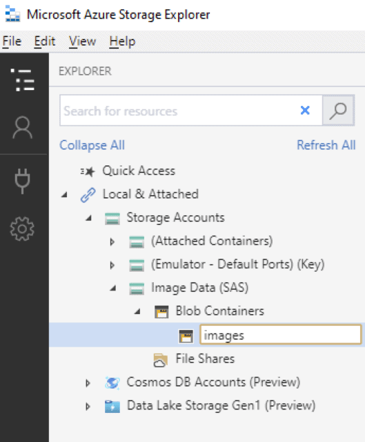Image resolution: width=365 pixels, height=442 pixels.
Task: Open the Help menu
Action: (x=122, y=42)
